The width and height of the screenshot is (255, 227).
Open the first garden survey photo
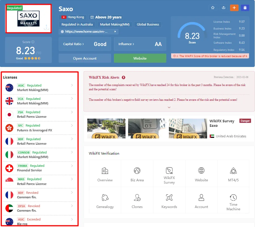(x=106, y=129)
